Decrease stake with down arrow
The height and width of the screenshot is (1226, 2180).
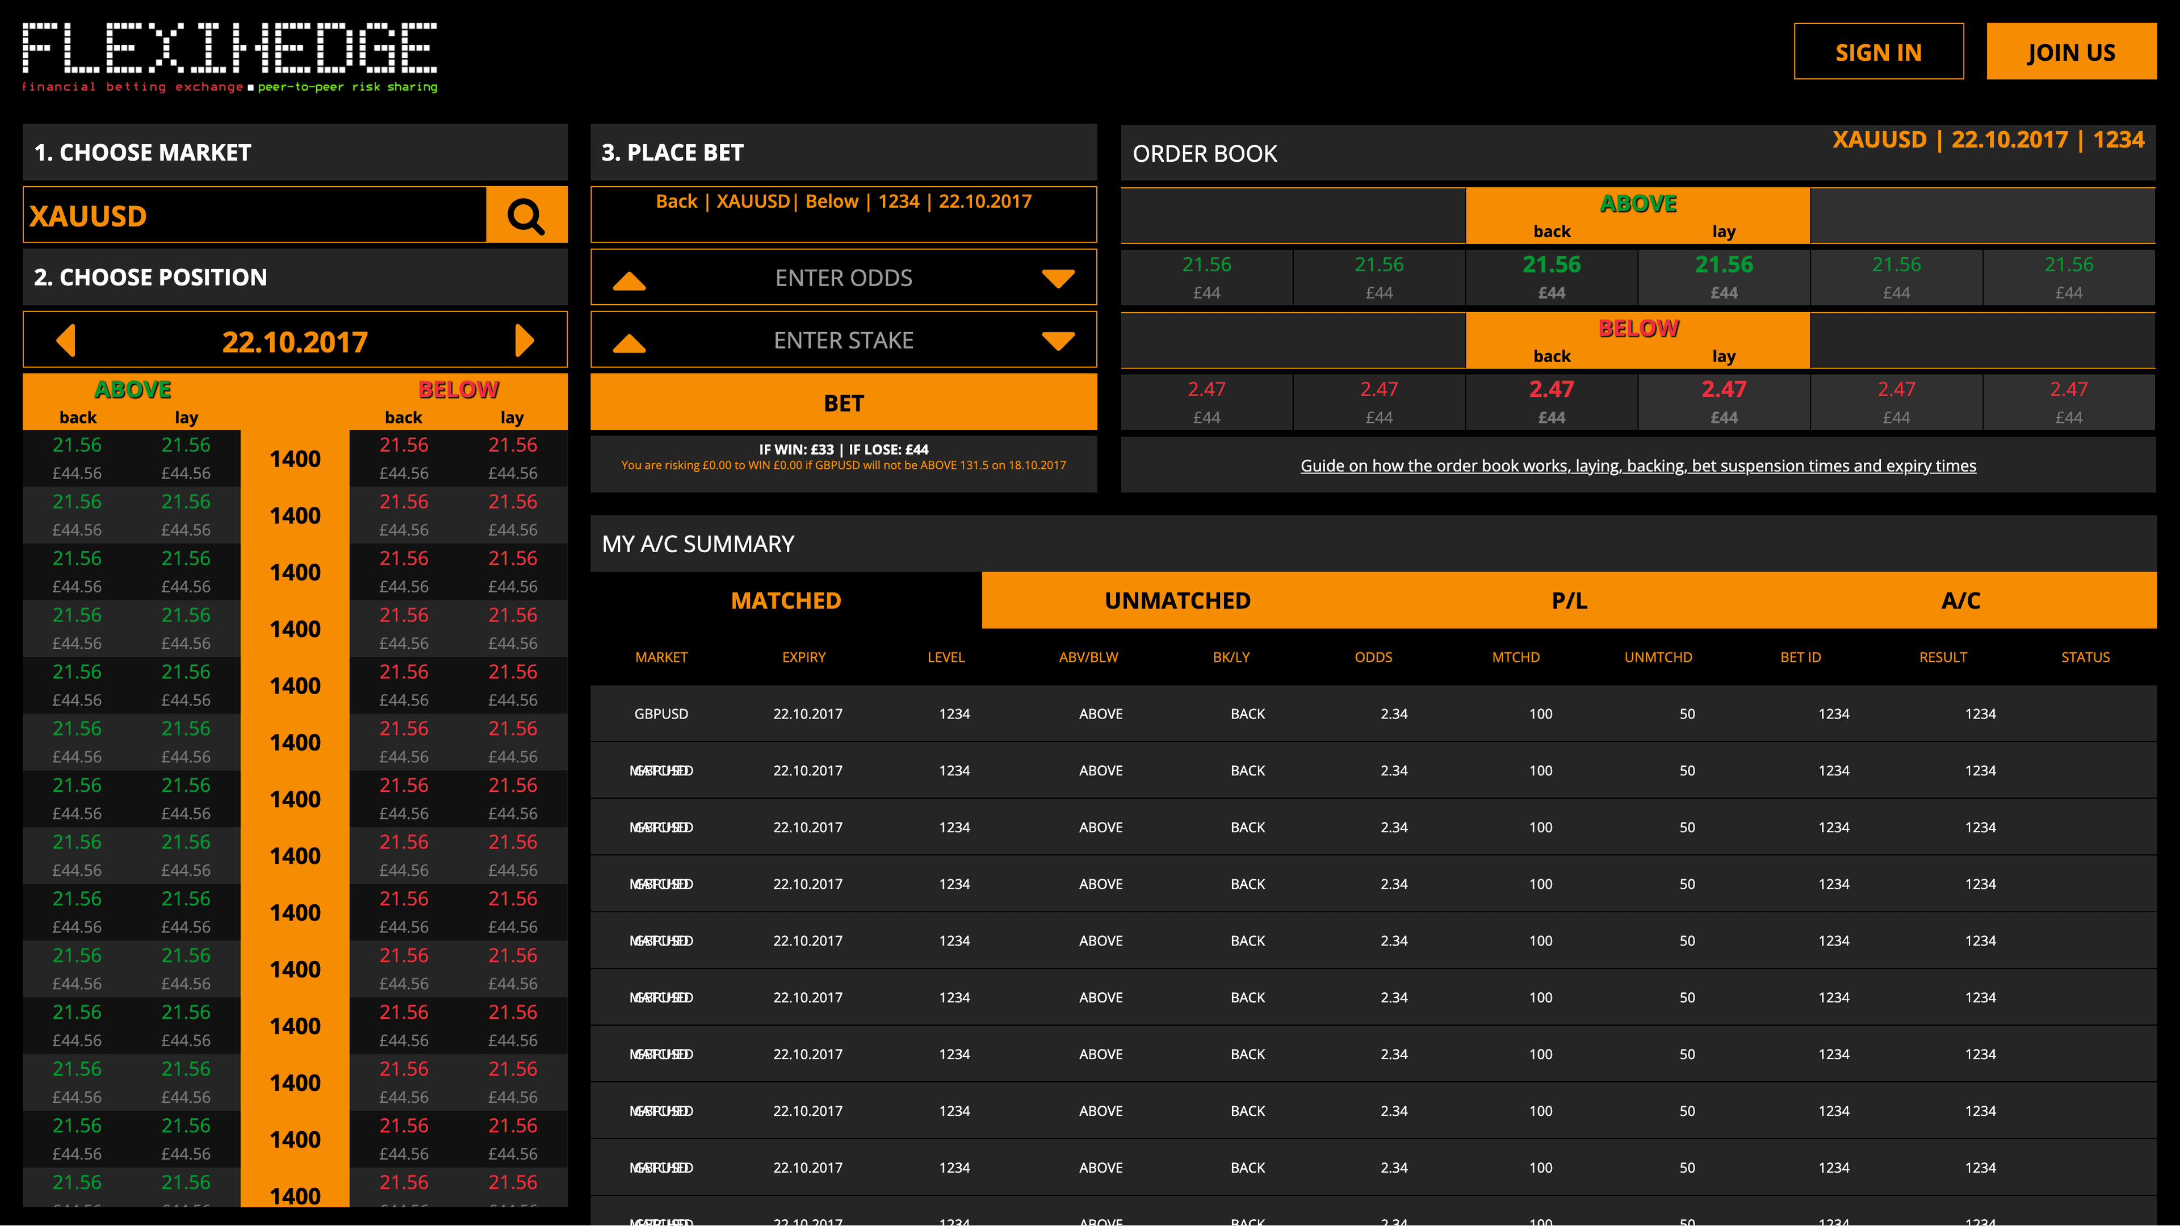1058,341
